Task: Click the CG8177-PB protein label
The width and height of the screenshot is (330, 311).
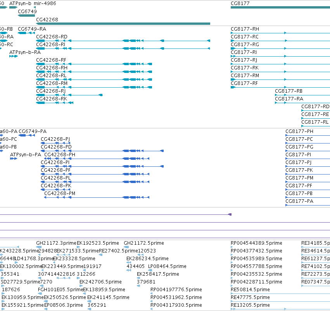Action: tap(299, 194)
